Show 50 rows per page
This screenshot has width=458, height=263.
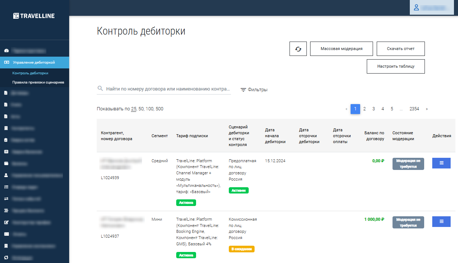coord(141,109)
